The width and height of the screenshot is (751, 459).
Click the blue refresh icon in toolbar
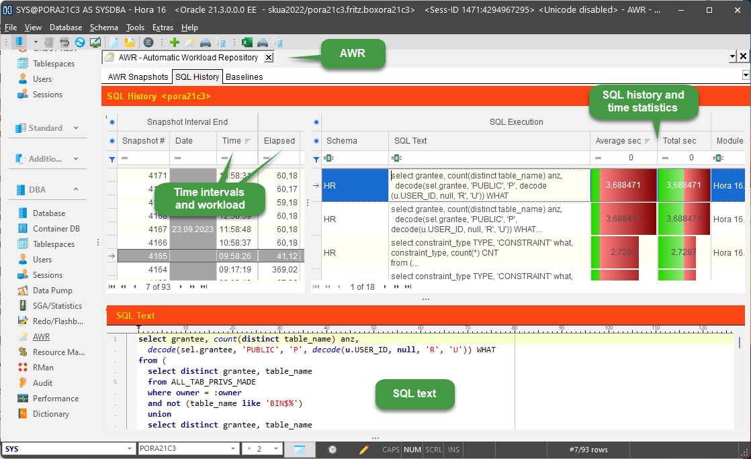pyautogui.click(x=80, y=42)
